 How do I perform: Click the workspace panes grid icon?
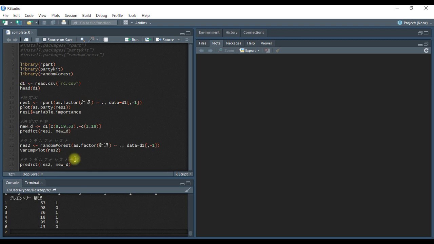click(x=126, y=23)
